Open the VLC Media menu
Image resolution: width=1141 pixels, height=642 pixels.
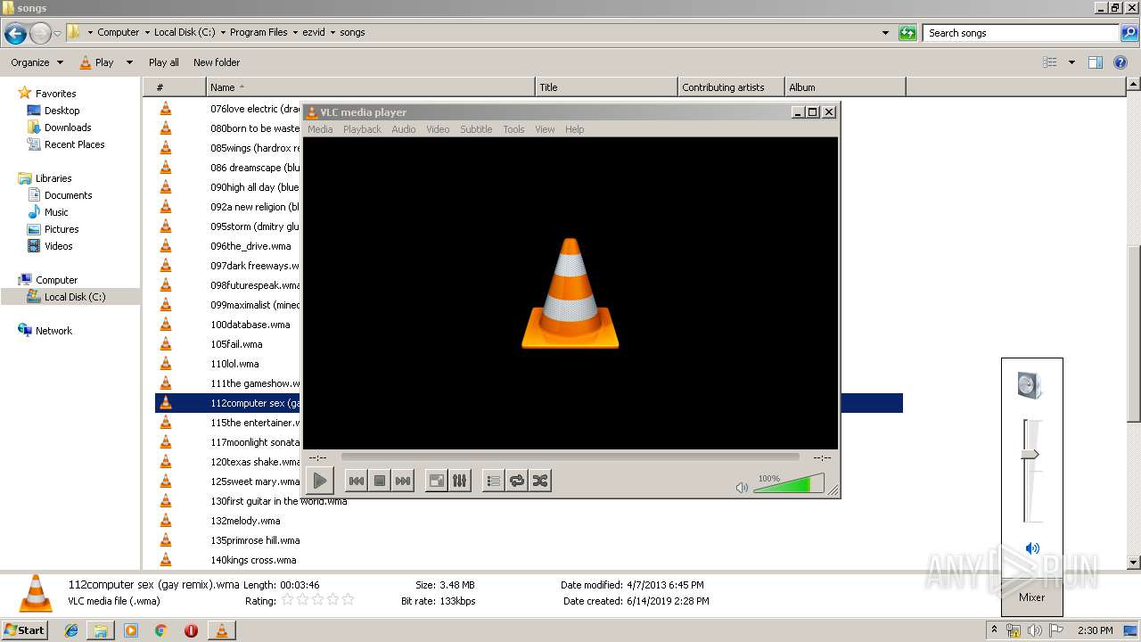[x=320, y=129]
